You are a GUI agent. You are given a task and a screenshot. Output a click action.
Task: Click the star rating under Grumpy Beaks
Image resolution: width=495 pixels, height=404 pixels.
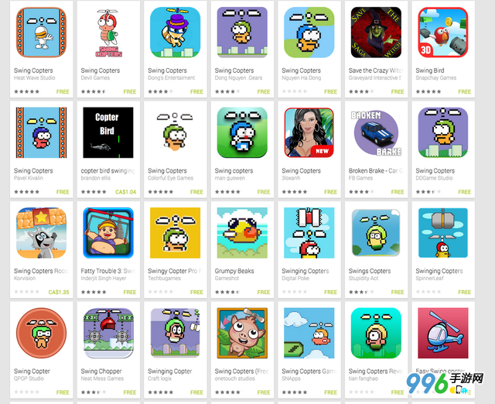pyautogui.click(x=227, y=292)
